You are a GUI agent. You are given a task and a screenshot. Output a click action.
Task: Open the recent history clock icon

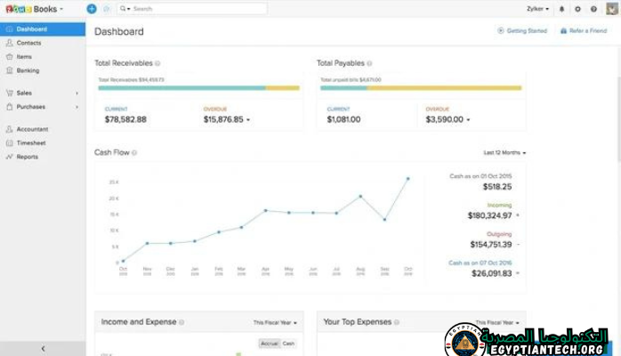[107, 8]
